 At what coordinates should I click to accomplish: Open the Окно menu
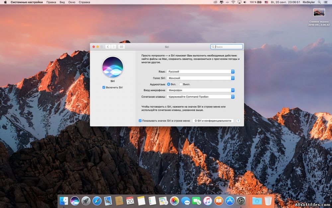(x=72, y=2)
